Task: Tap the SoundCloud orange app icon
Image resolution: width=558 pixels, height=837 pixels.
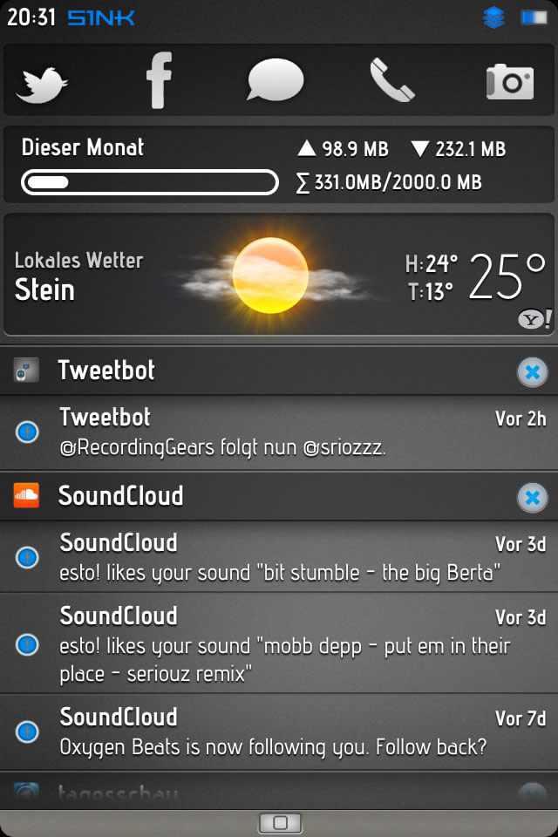Action: click(x=26, y=495)
